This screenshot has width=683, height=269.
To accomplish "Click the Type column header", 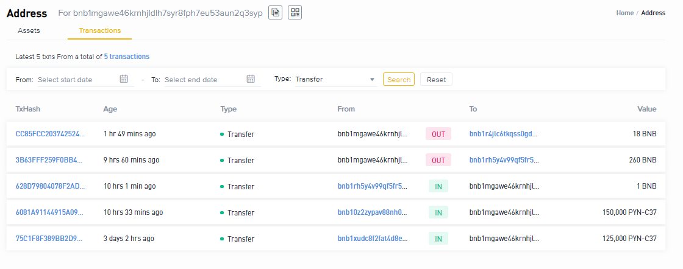I will click(228, 109).
